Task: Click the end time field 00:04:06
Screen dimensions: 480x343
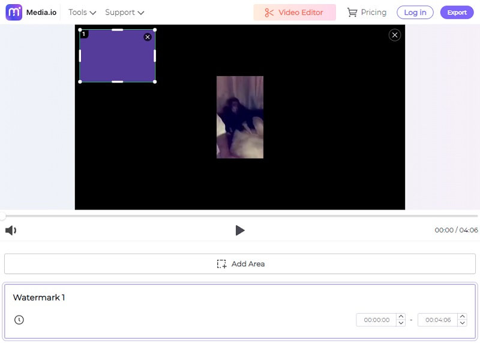Action: pyautogui.click(x=438, y=320)
